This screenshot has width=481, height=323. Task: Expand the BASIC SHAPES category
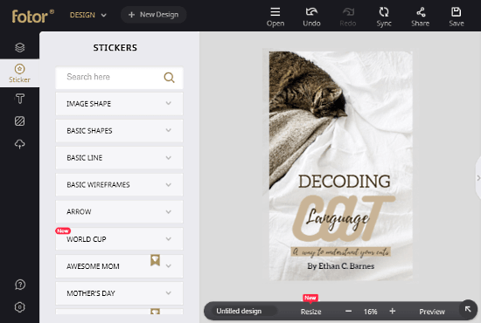tap(119, 130)
